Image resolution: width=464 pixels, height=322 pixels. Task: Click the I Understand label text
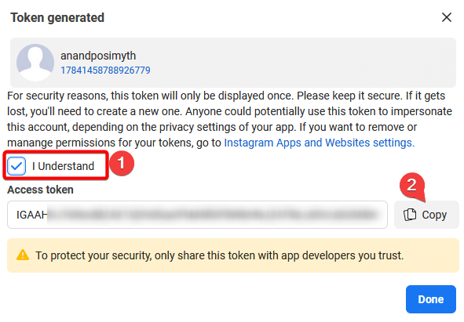coord(63,166)
